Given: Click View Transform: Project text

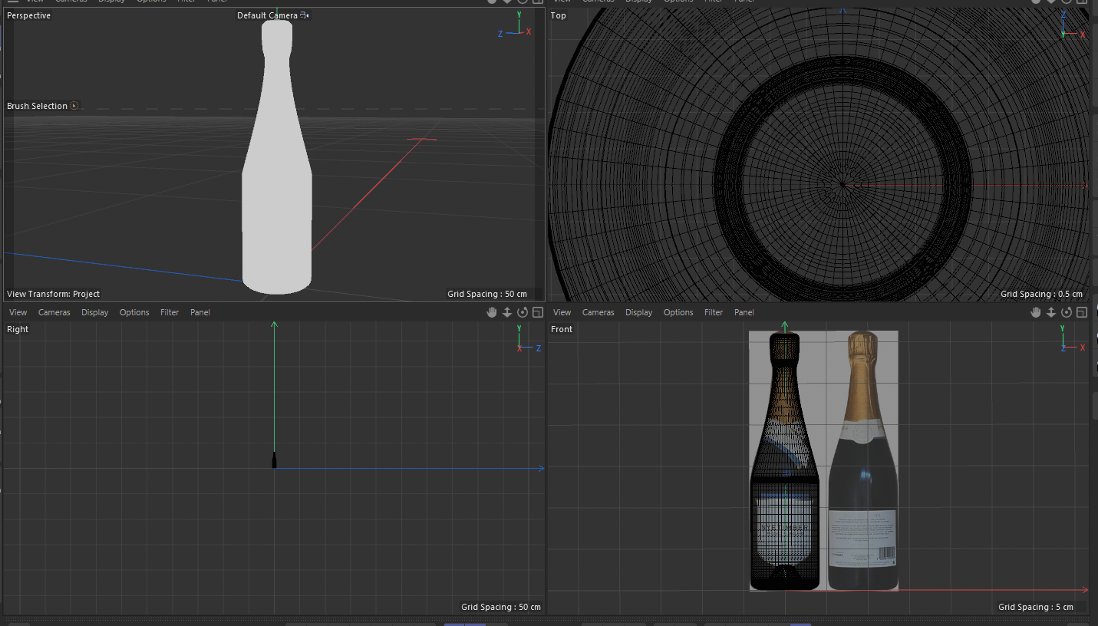Looking at the screenshot, I should coord(54,294).
